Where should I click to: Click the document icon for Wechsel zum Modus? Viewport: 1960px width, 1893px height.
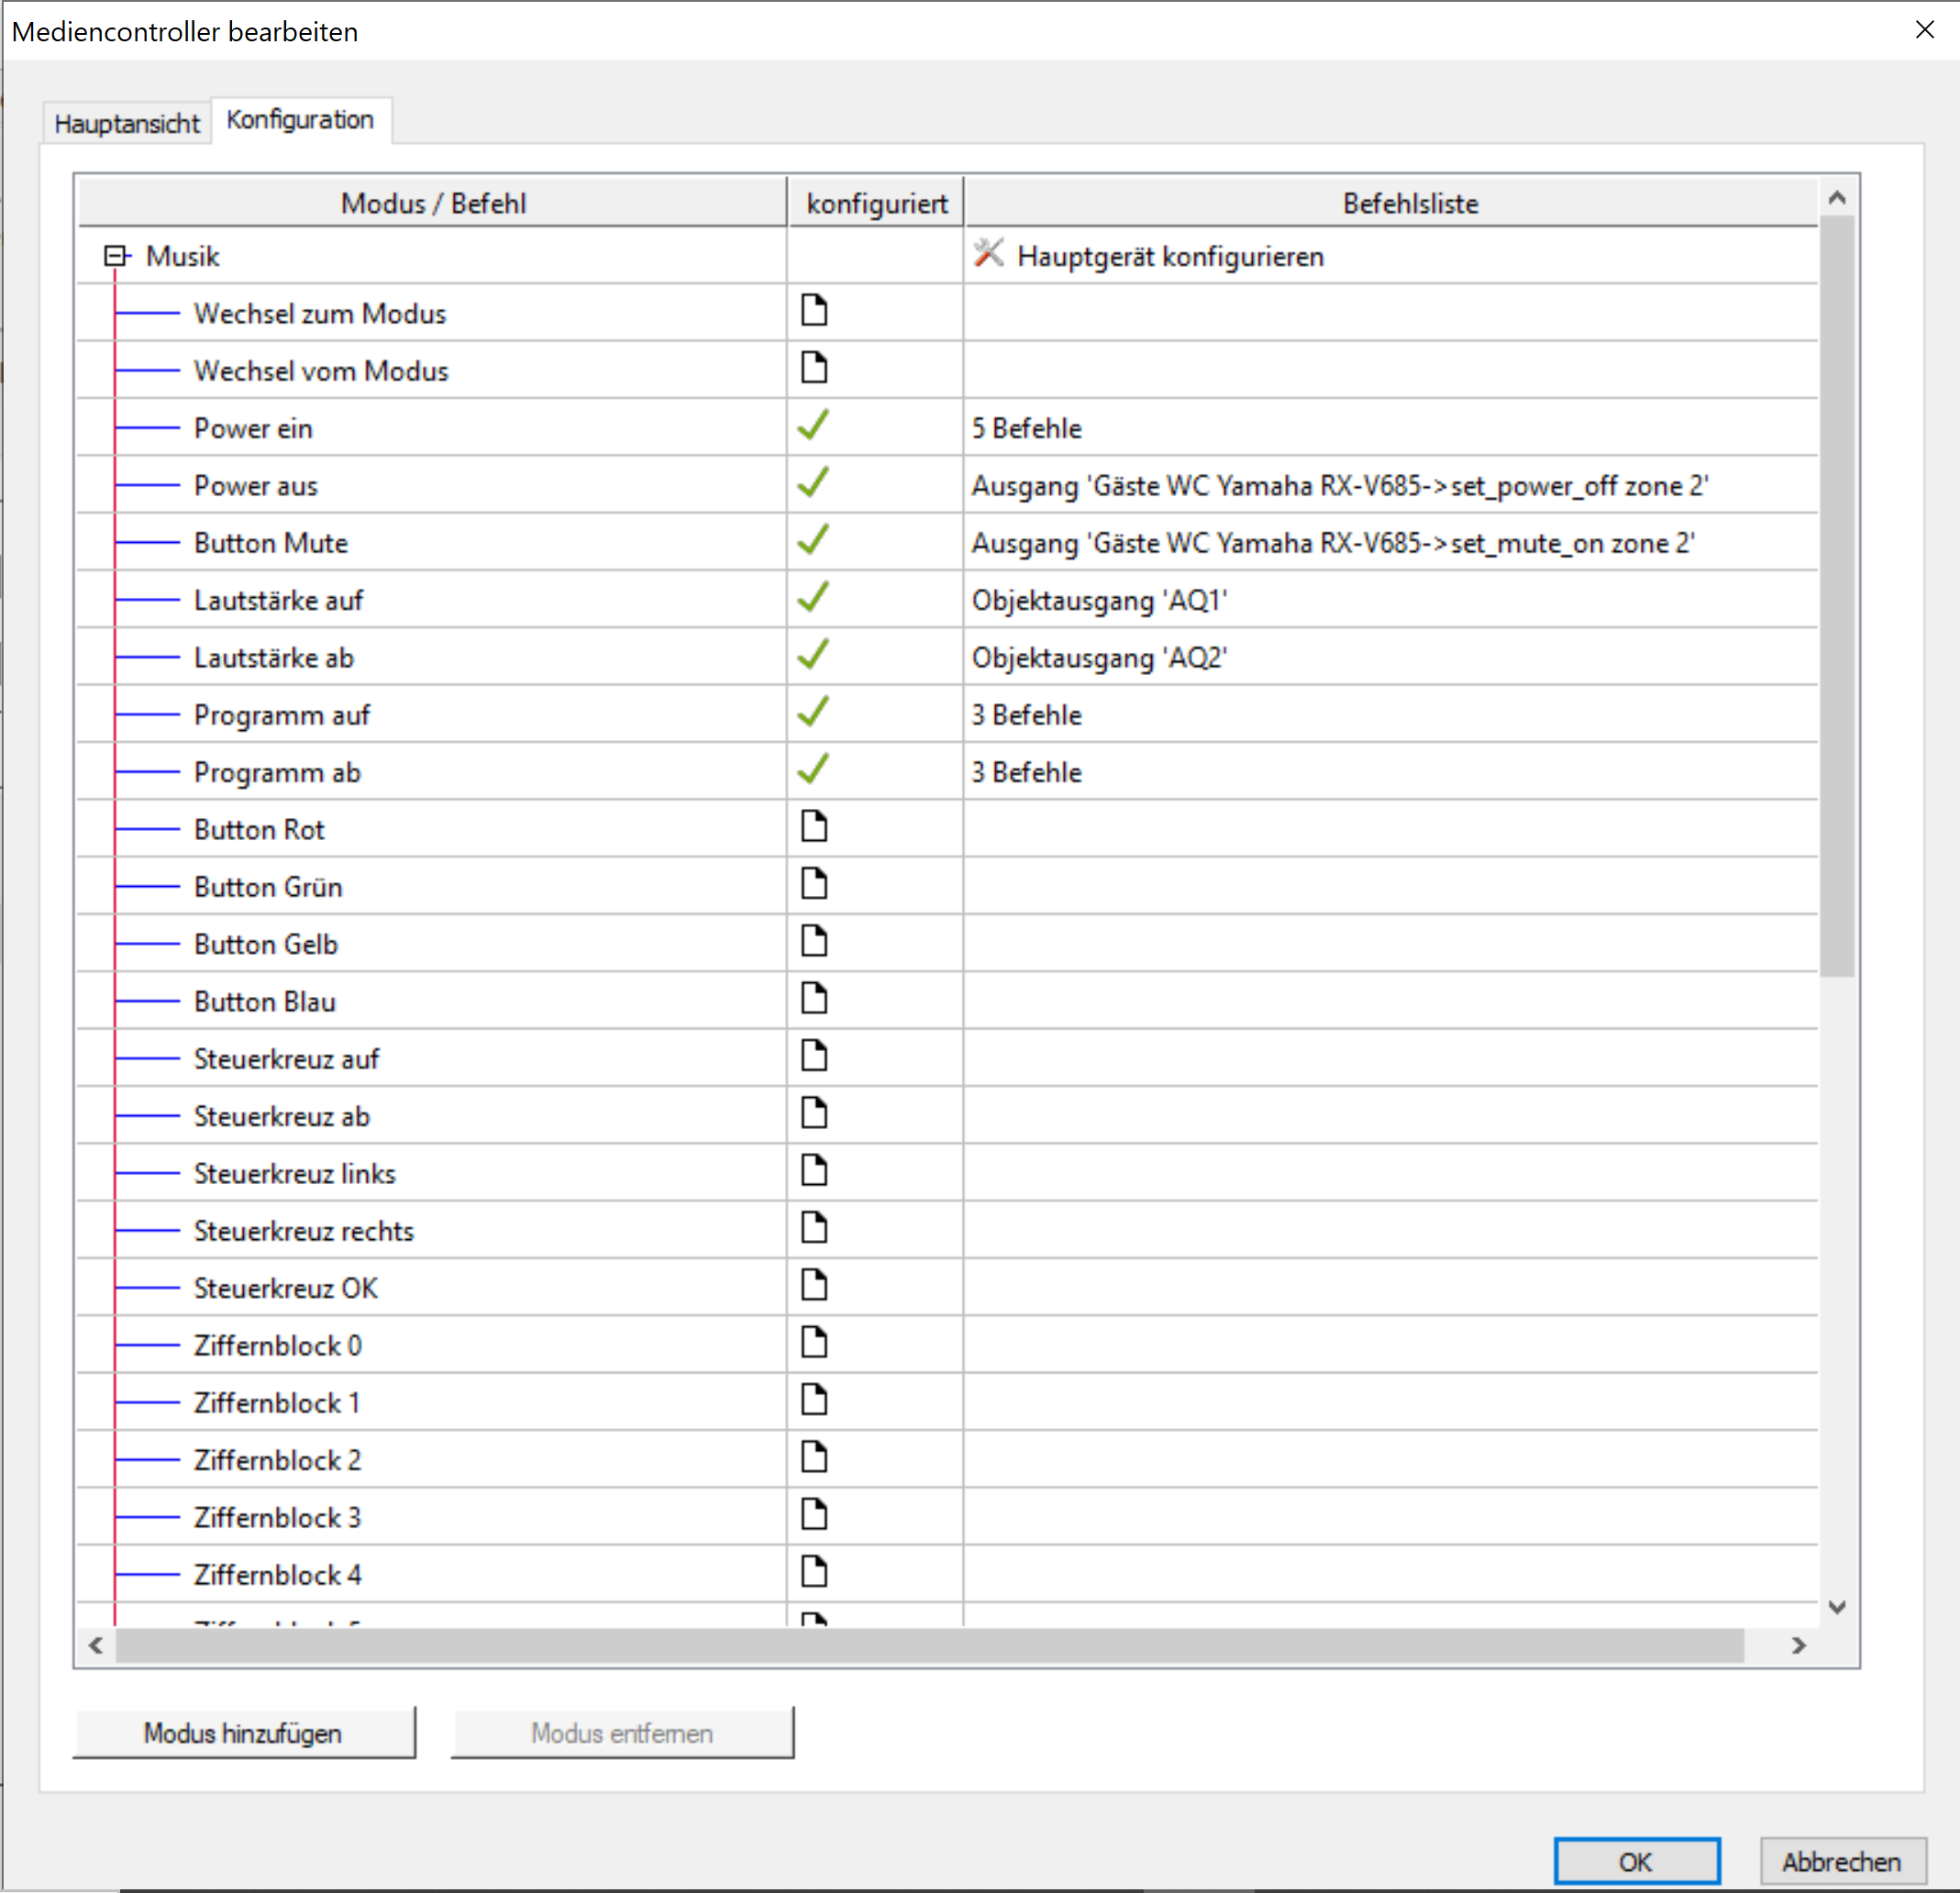point(814,311)
